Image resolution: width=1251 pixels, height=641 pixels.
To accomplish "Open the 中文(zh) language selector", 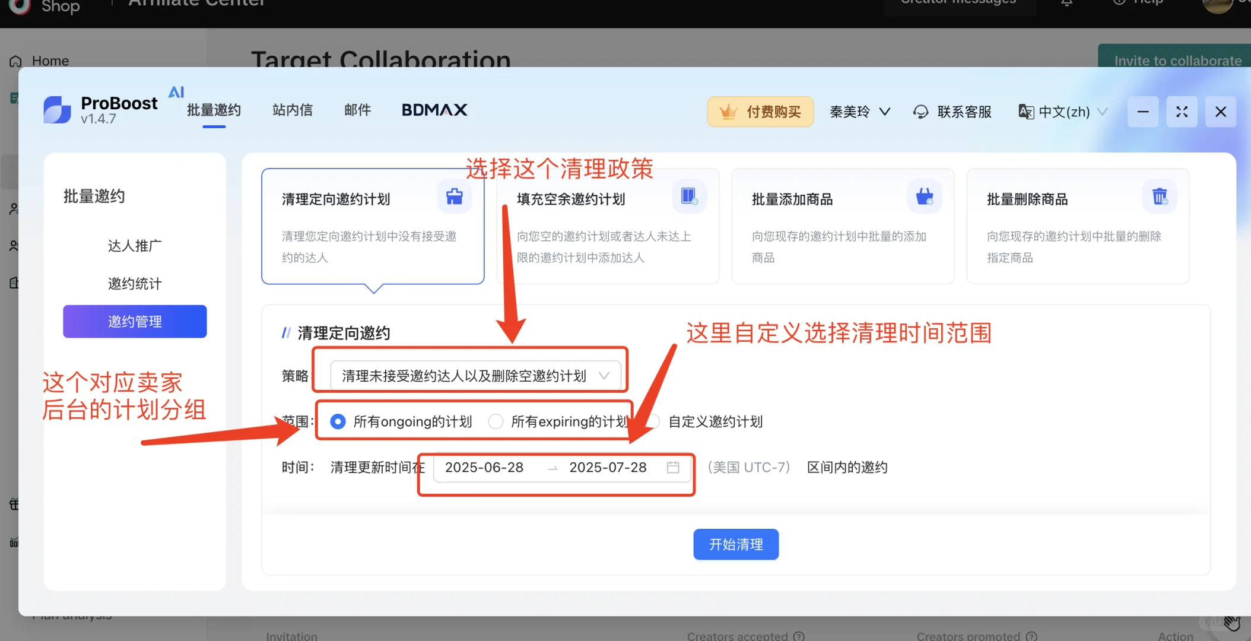I will 1063,112.
